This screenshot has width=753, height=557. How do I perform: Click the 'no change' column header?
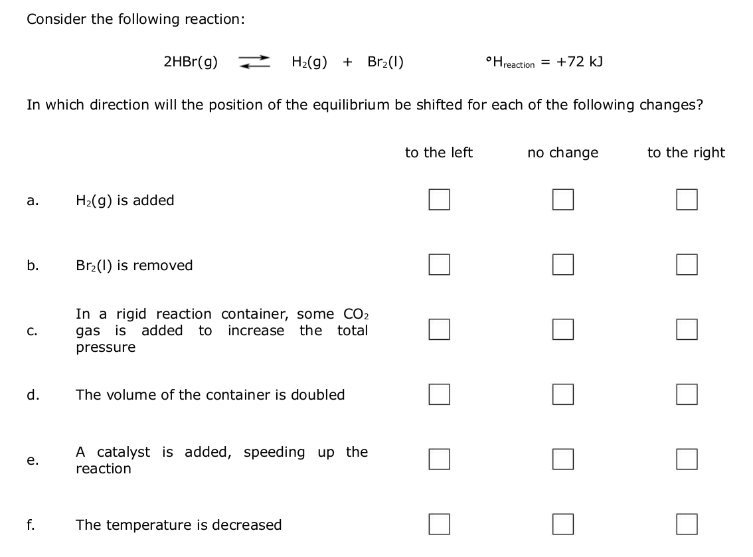pyautogui.click(x=562, y=153)
